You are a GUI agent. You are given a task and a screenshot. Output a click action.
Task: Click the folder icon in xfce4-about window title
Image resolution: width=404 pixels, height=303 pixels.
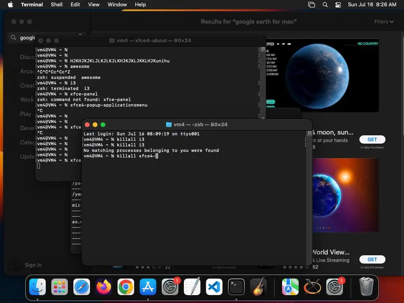[x=112, y=41]
